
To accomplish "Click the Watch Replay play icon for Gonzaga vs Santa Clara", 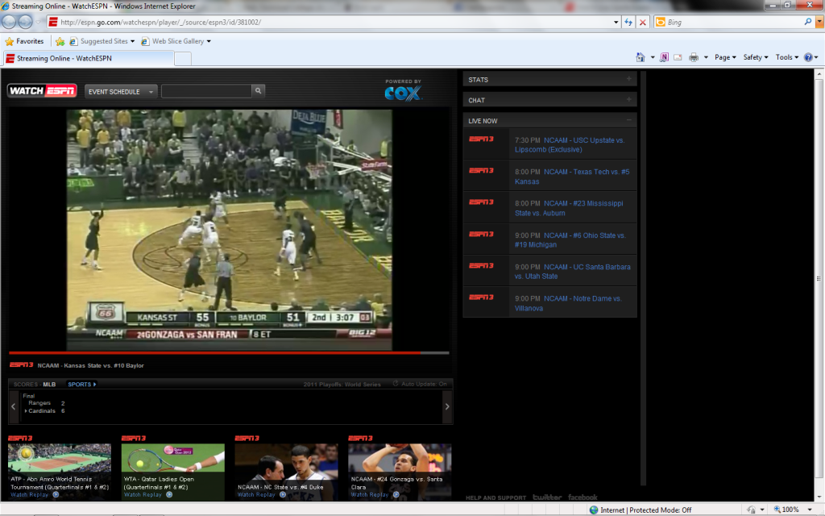I will click(x=396, y=494).
